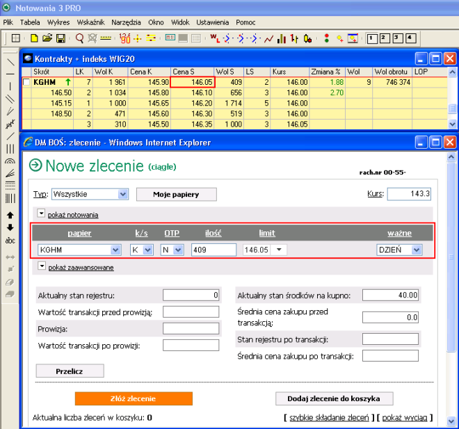Viewport: 459px width, 429px height.
Task: Click the Kurs input field 143.3
Action: 409,194
